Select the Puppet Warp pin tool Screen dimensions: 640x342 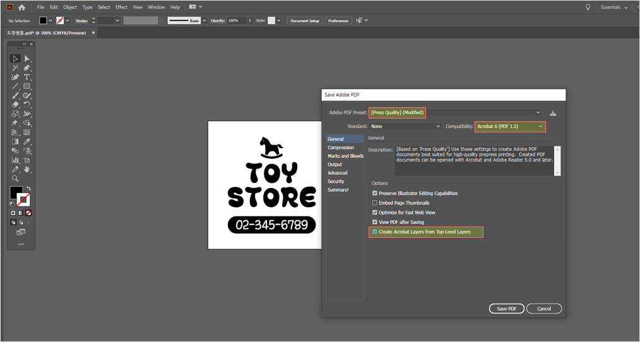point(15,123)
